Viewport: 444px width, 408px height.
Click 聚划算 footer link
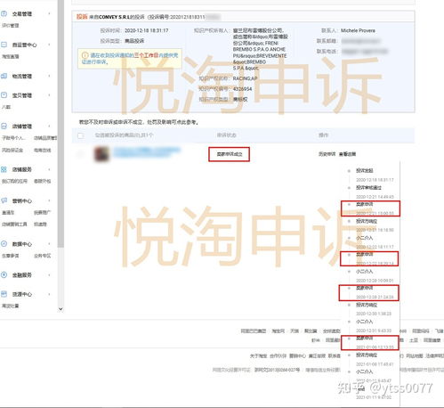pyautogui.click(x=311, y=330)
